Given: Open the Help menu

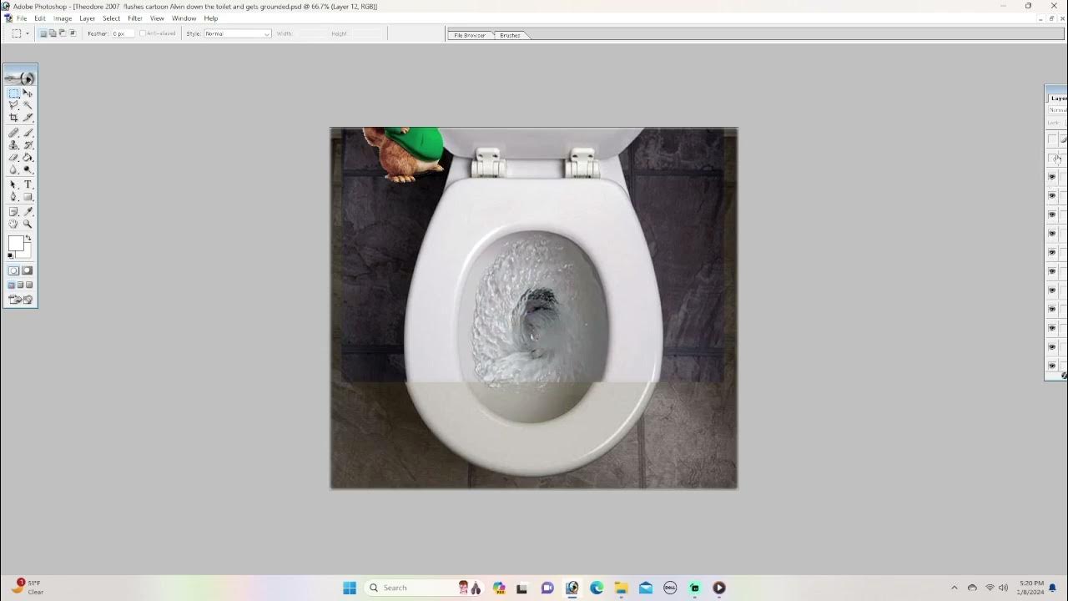Looking at the screenshot, I should pos(211,18).
